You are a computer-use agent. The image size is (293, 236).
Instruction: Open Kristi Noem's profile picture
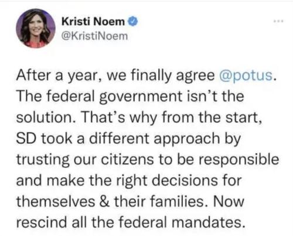pos(36,28)
